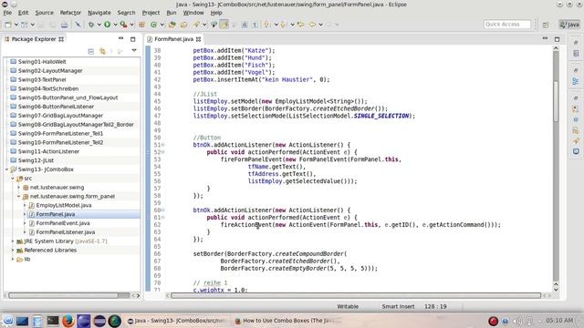Open Task List icon in right trim
Screen dimensions: 584x328
(576, 53)
